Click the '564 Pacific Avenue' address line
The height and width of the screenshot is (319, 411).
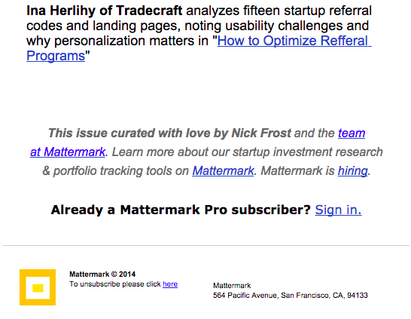(x=291, y=296)
